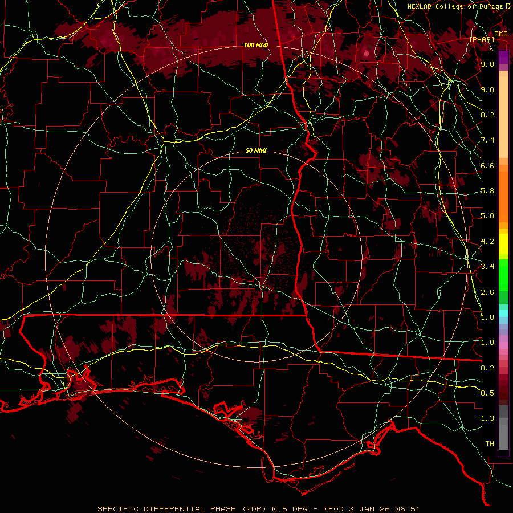This screenshot has height=513, width=513.
Task: Click the 0.2 value on the color scale
Action: [x=487, y=368]
